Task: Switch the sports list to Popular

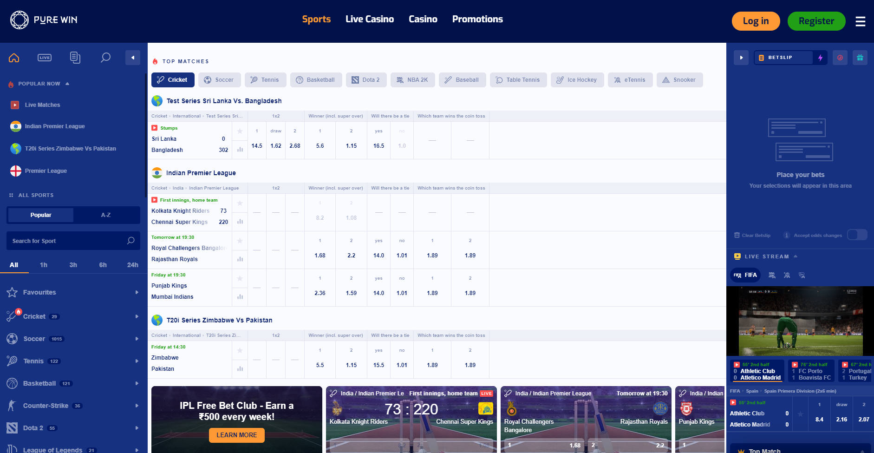Action: 41,215
